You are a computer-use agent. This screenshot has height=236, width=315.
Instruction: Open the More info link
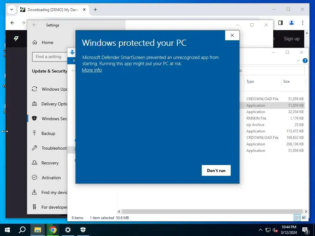92,70
